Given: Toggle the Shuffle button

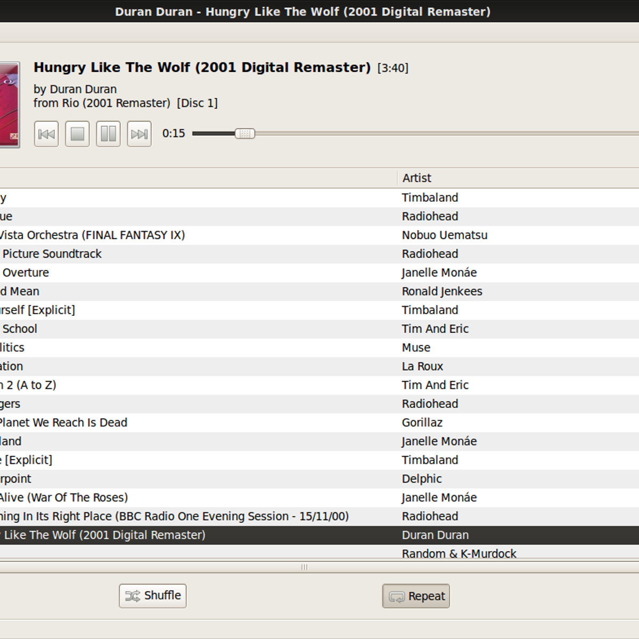Looking at the screenshot, I should tap(153, 595).
